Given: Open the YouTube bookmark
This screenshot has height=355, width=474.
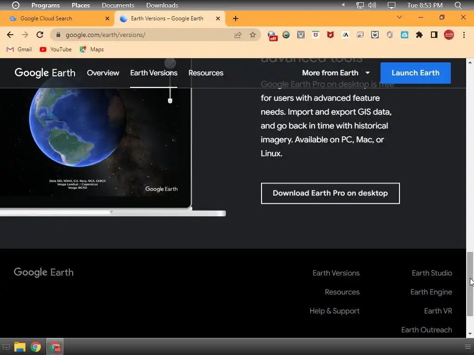Looking at the screenshot, I should 56,49.
